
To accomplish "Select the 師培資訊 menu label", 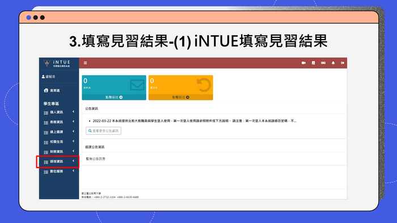I will tap(57, 161).
